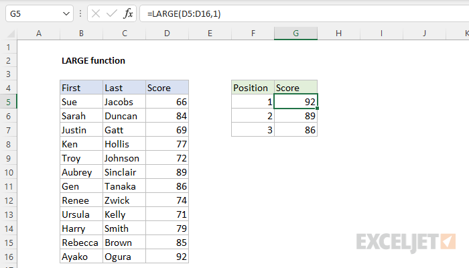Click the 'LARGE function' title cell

[93, 61]
